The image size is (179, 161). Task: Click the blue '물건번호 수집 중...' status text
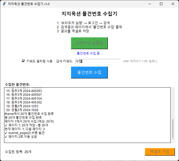[x=89, y=53]
